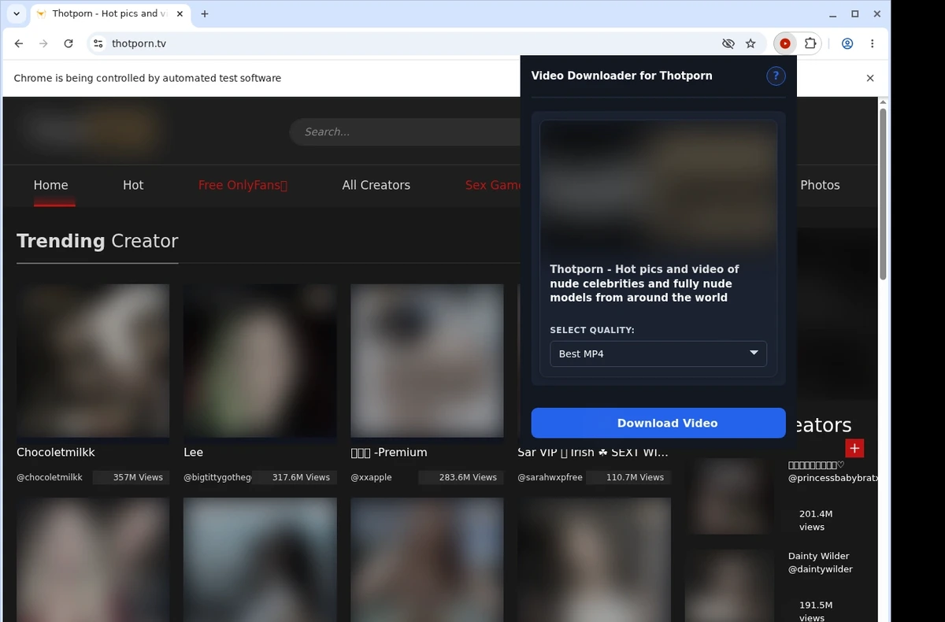Open the Lee creator thumbnail
Image resolution: width=945 pixels, height=622 pixels.
pyautogui.click(x=260, y=361)
